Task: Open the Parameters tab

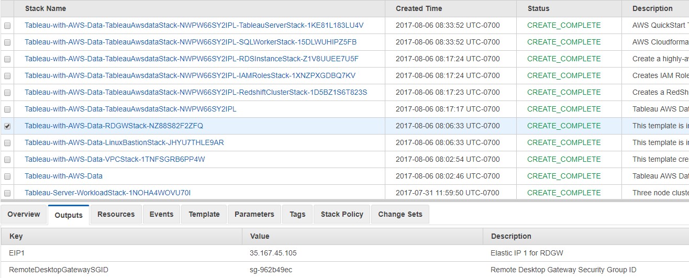Action: (254, 214)
